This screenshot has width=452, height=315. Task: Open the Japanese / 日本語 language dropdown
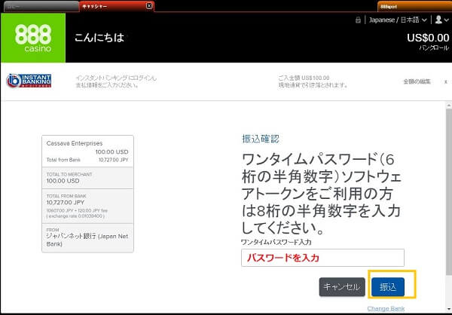pos(400,20)
